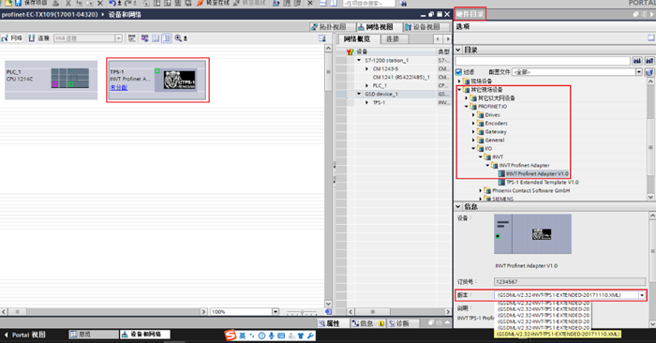Image resolution: width=656 pixels, height=343 pixels.
Task: Click the zoom magnifier icon in network toolbar
Action: point(178,38)
